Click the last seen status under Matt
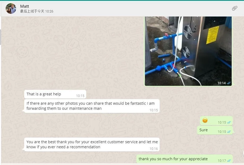The height and width of the screenshot is (165, 244). pos(37,11)
